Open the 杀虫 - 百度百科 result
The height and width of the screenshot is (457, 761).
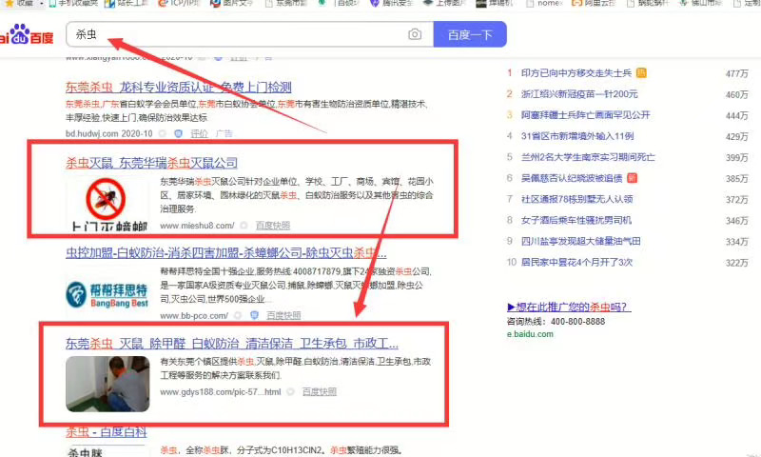tap(107, 431)
